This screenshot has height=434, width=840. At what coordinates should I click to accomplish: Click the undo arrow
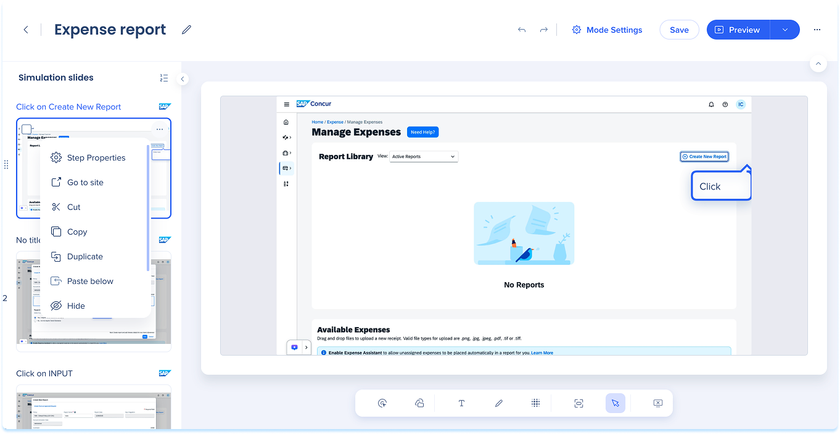point(522,30)
